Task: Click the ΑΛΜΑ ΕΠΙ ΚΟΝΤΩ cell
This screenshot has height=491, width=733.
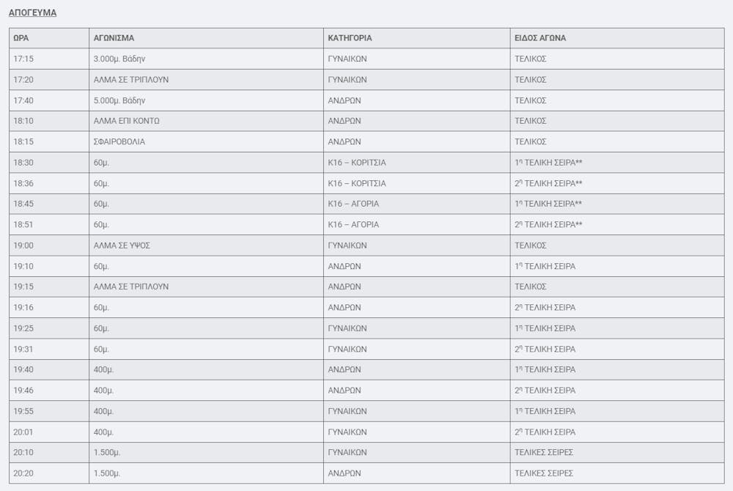Action: [127, 121]
